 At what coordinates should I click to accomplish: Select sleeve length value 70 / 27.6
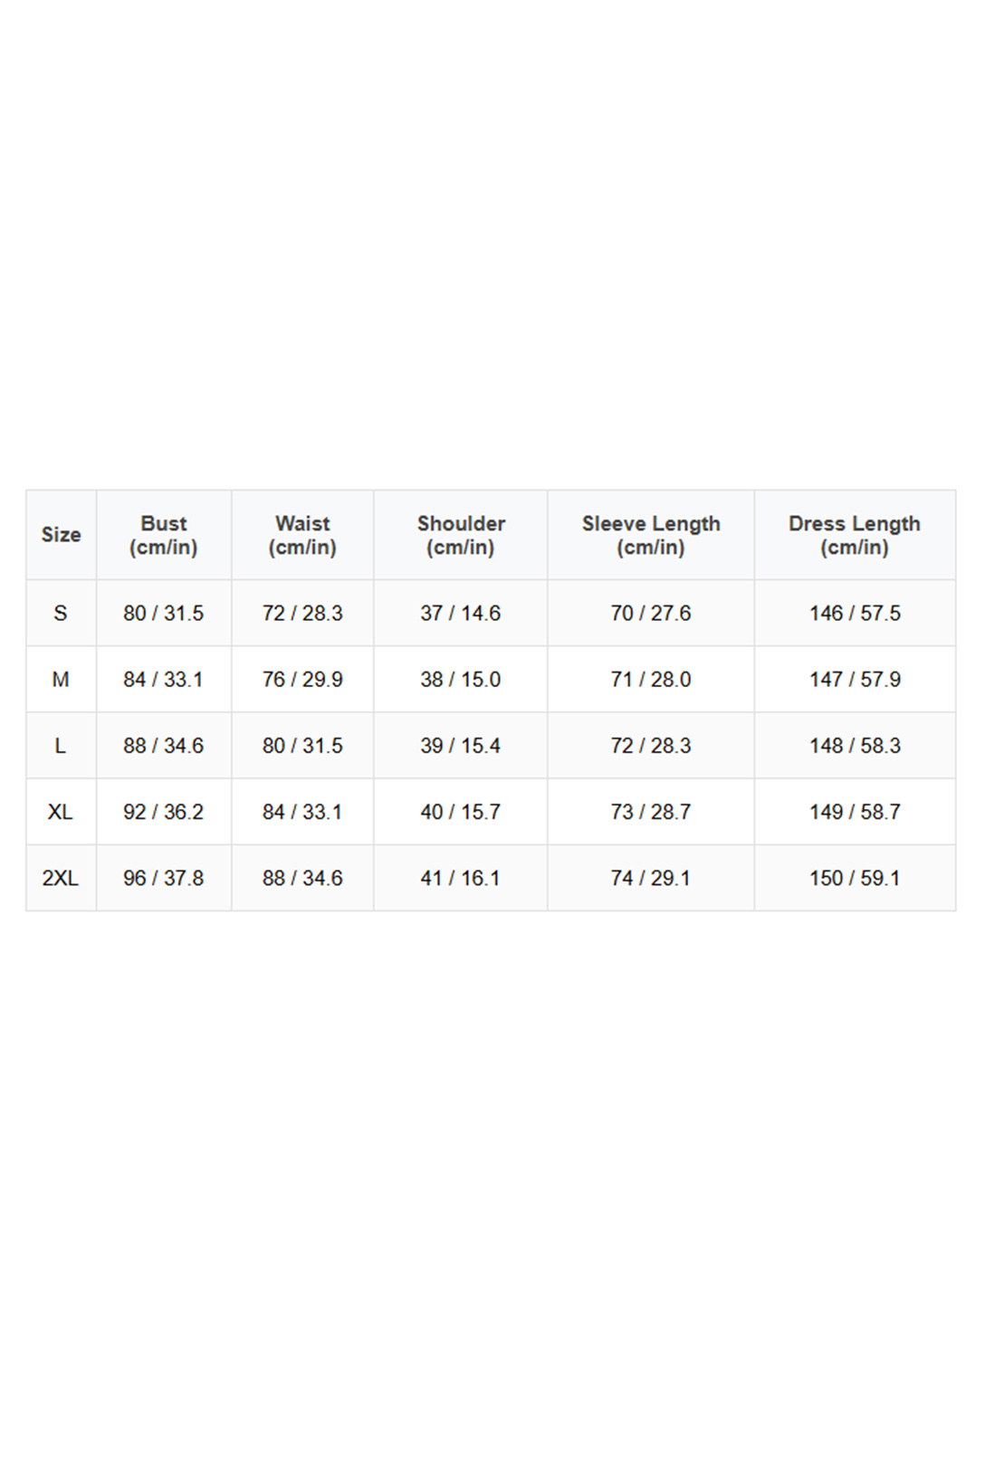651,614
